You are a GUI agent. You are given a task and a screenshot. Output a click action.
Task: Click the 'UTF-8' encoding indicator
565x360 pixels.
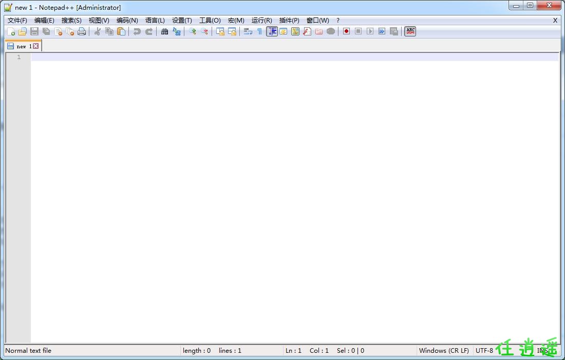click(x=484, y=351)
